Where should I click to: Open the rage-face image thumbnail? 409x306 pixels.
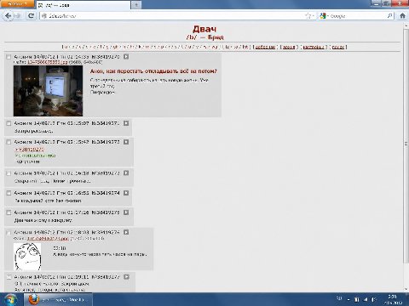(27, 257)
